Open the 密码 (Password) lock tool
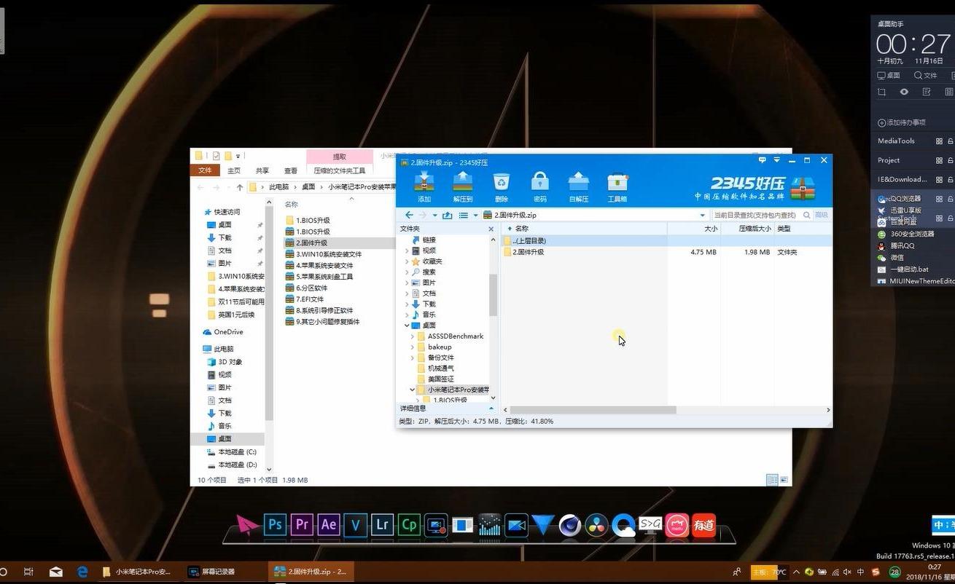 click(539, 186)
